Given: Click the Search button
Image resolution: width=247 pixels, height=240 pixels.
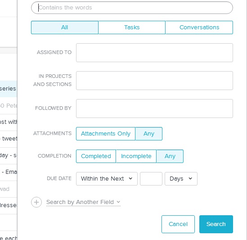Looking at the screenshot, I should pos(216,224).
